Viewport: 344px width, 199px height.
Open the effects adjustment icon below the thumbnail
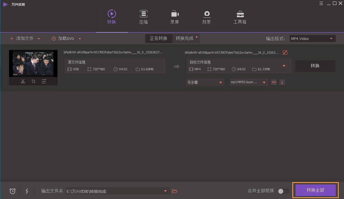click(44, 81)
